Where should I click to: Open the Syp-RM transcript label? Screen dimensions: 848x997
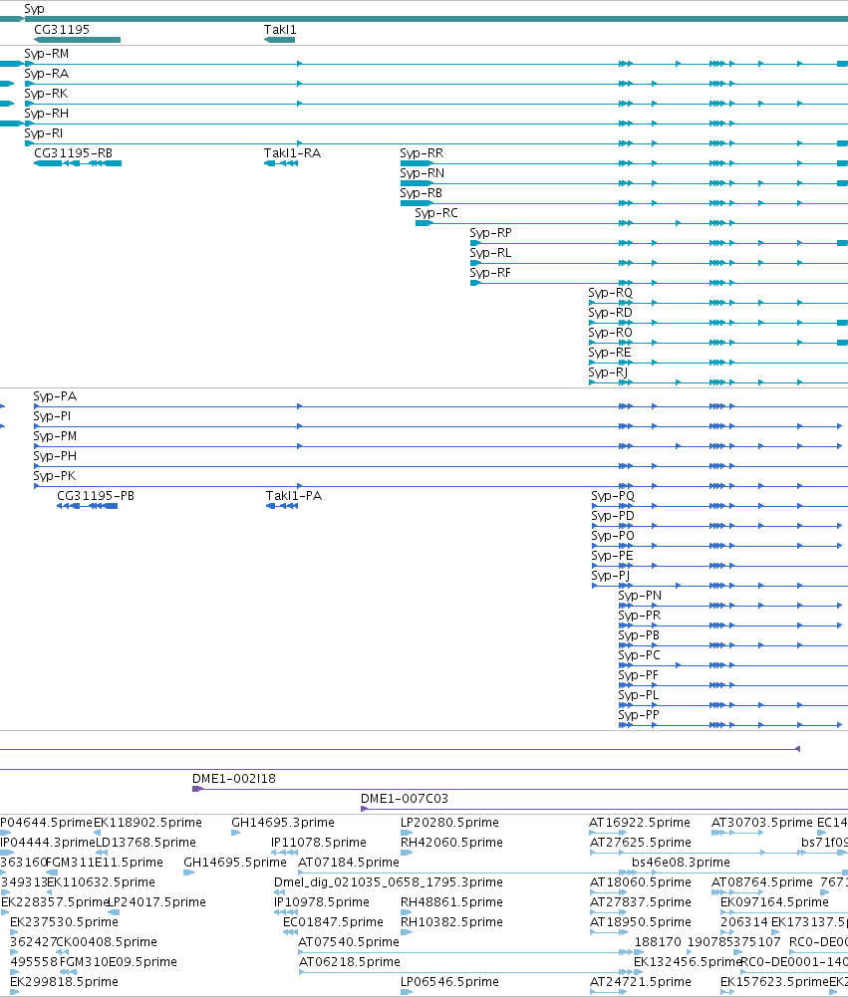point(47,54)
